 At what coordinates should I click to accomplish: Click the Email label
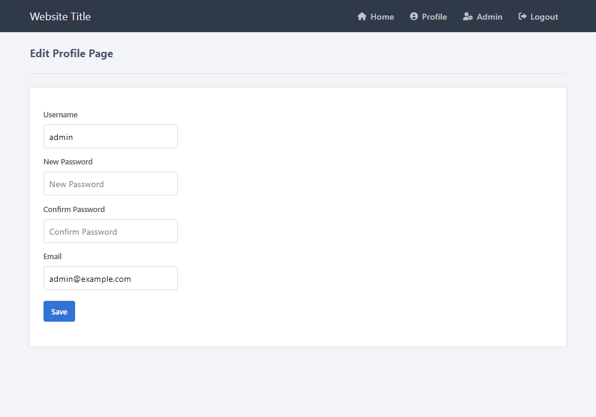tap(52, 256)
